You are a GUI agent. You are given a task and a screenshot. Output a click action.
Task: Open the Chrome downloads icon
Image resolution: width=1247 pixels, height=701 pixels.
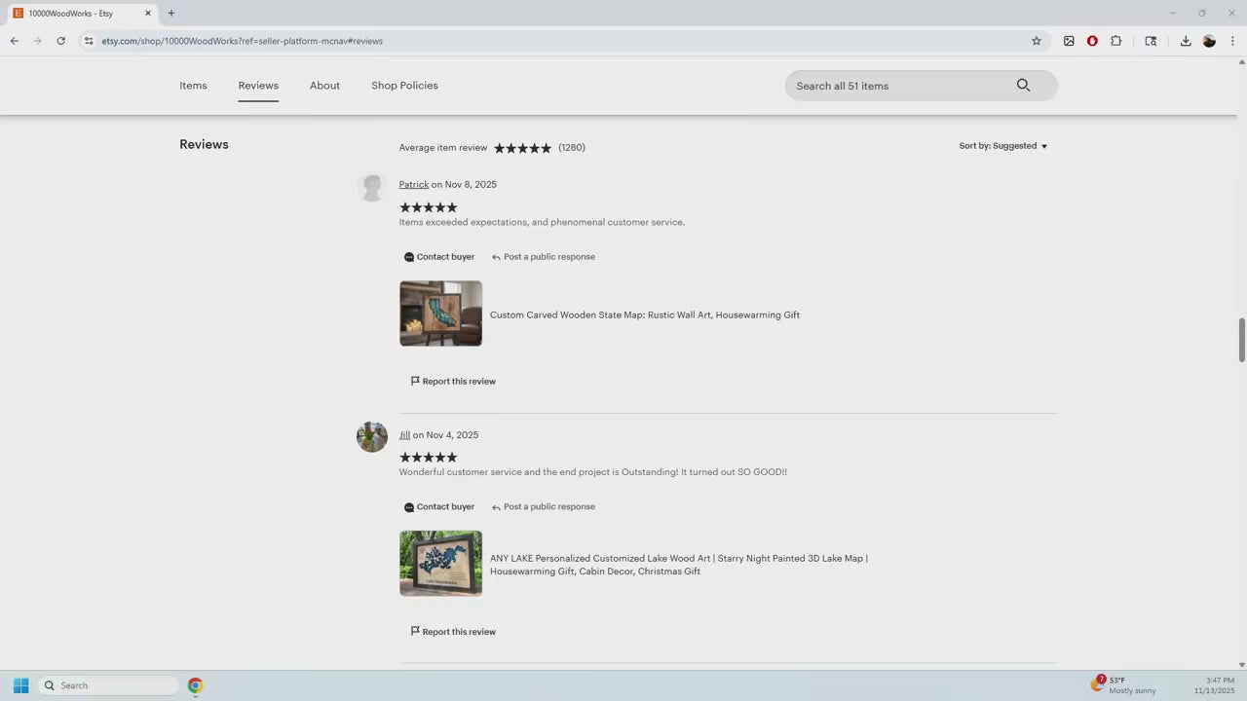click(1186, 41)
